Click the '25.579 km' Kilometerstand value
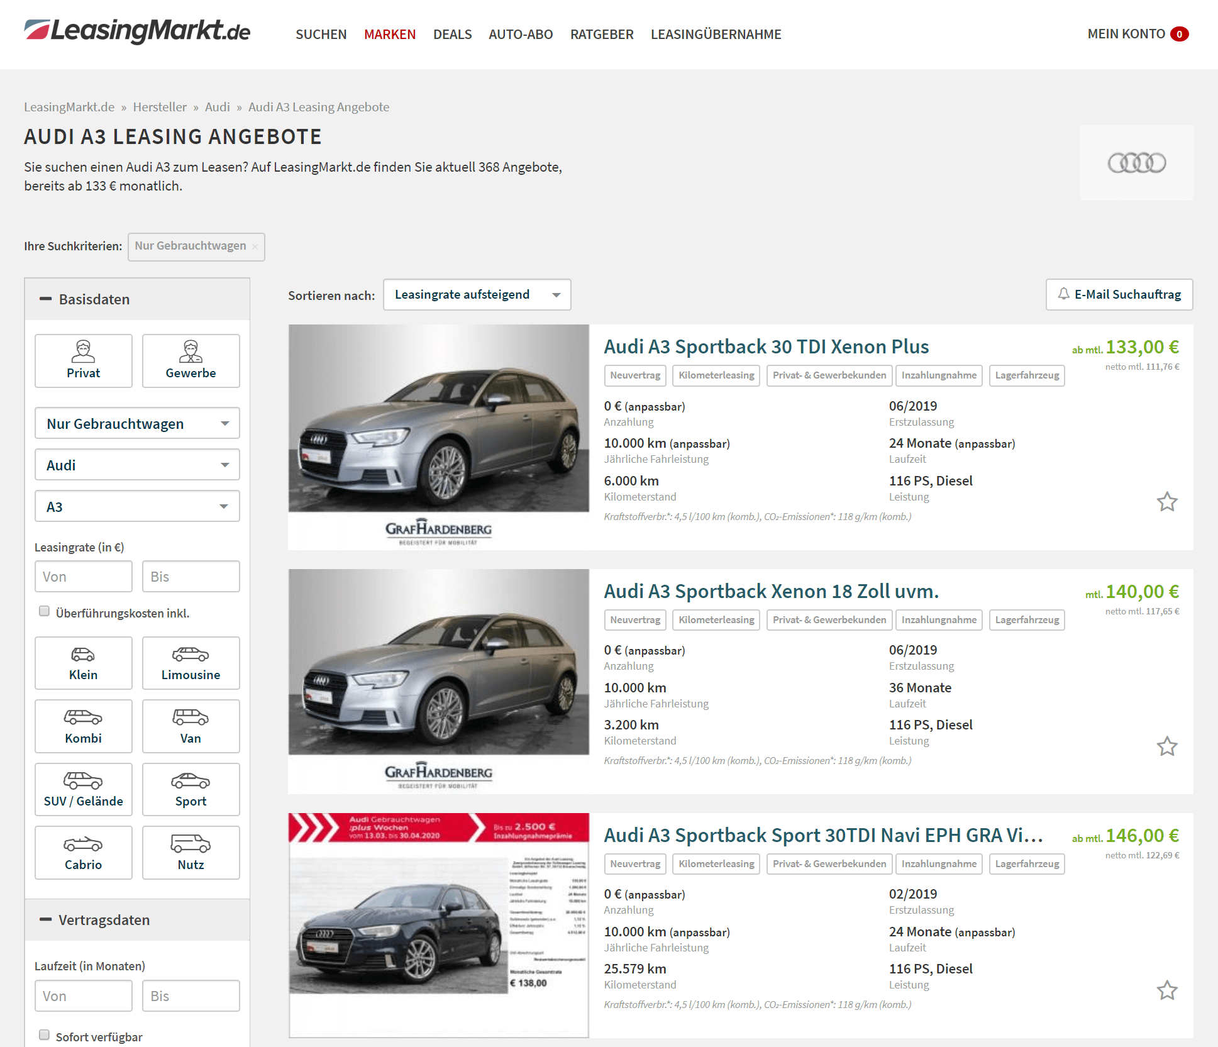Viewport: 1218px width, 1047px height. (635, 969)
